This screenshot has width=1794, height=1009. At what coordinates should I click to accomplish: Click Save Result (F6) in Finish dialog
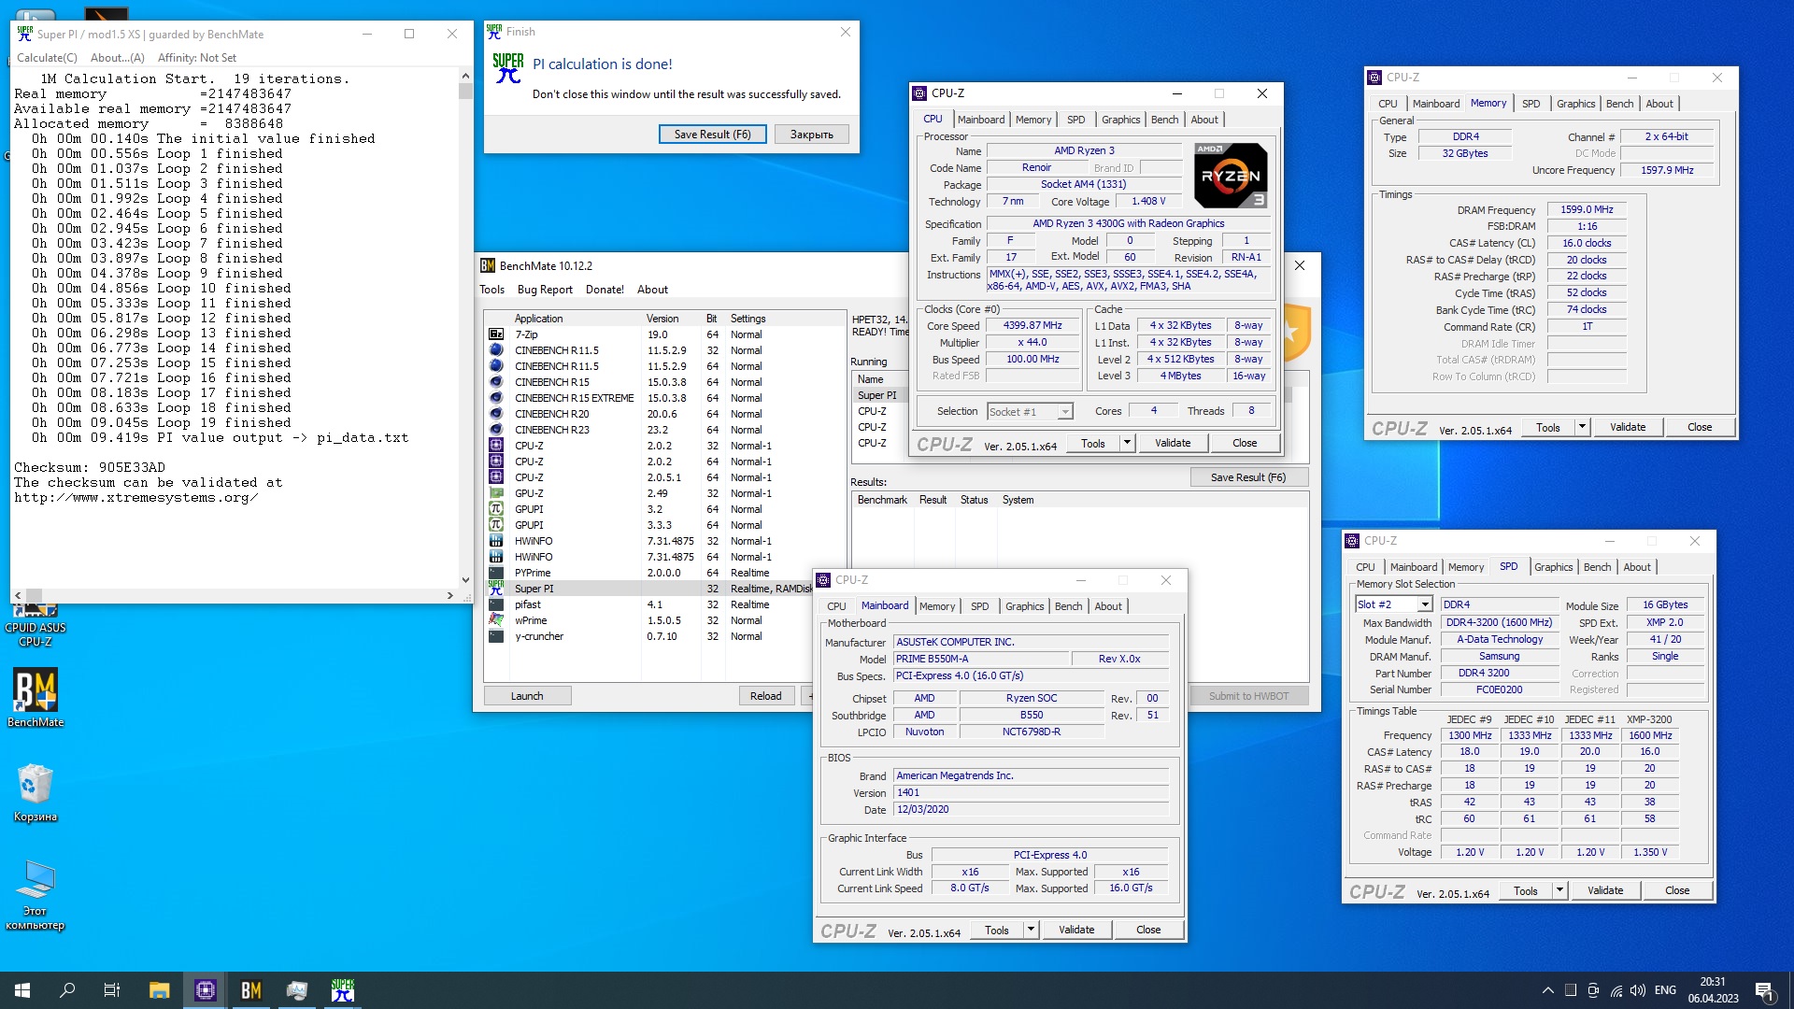pyautogui.click(x=712, y=135)
